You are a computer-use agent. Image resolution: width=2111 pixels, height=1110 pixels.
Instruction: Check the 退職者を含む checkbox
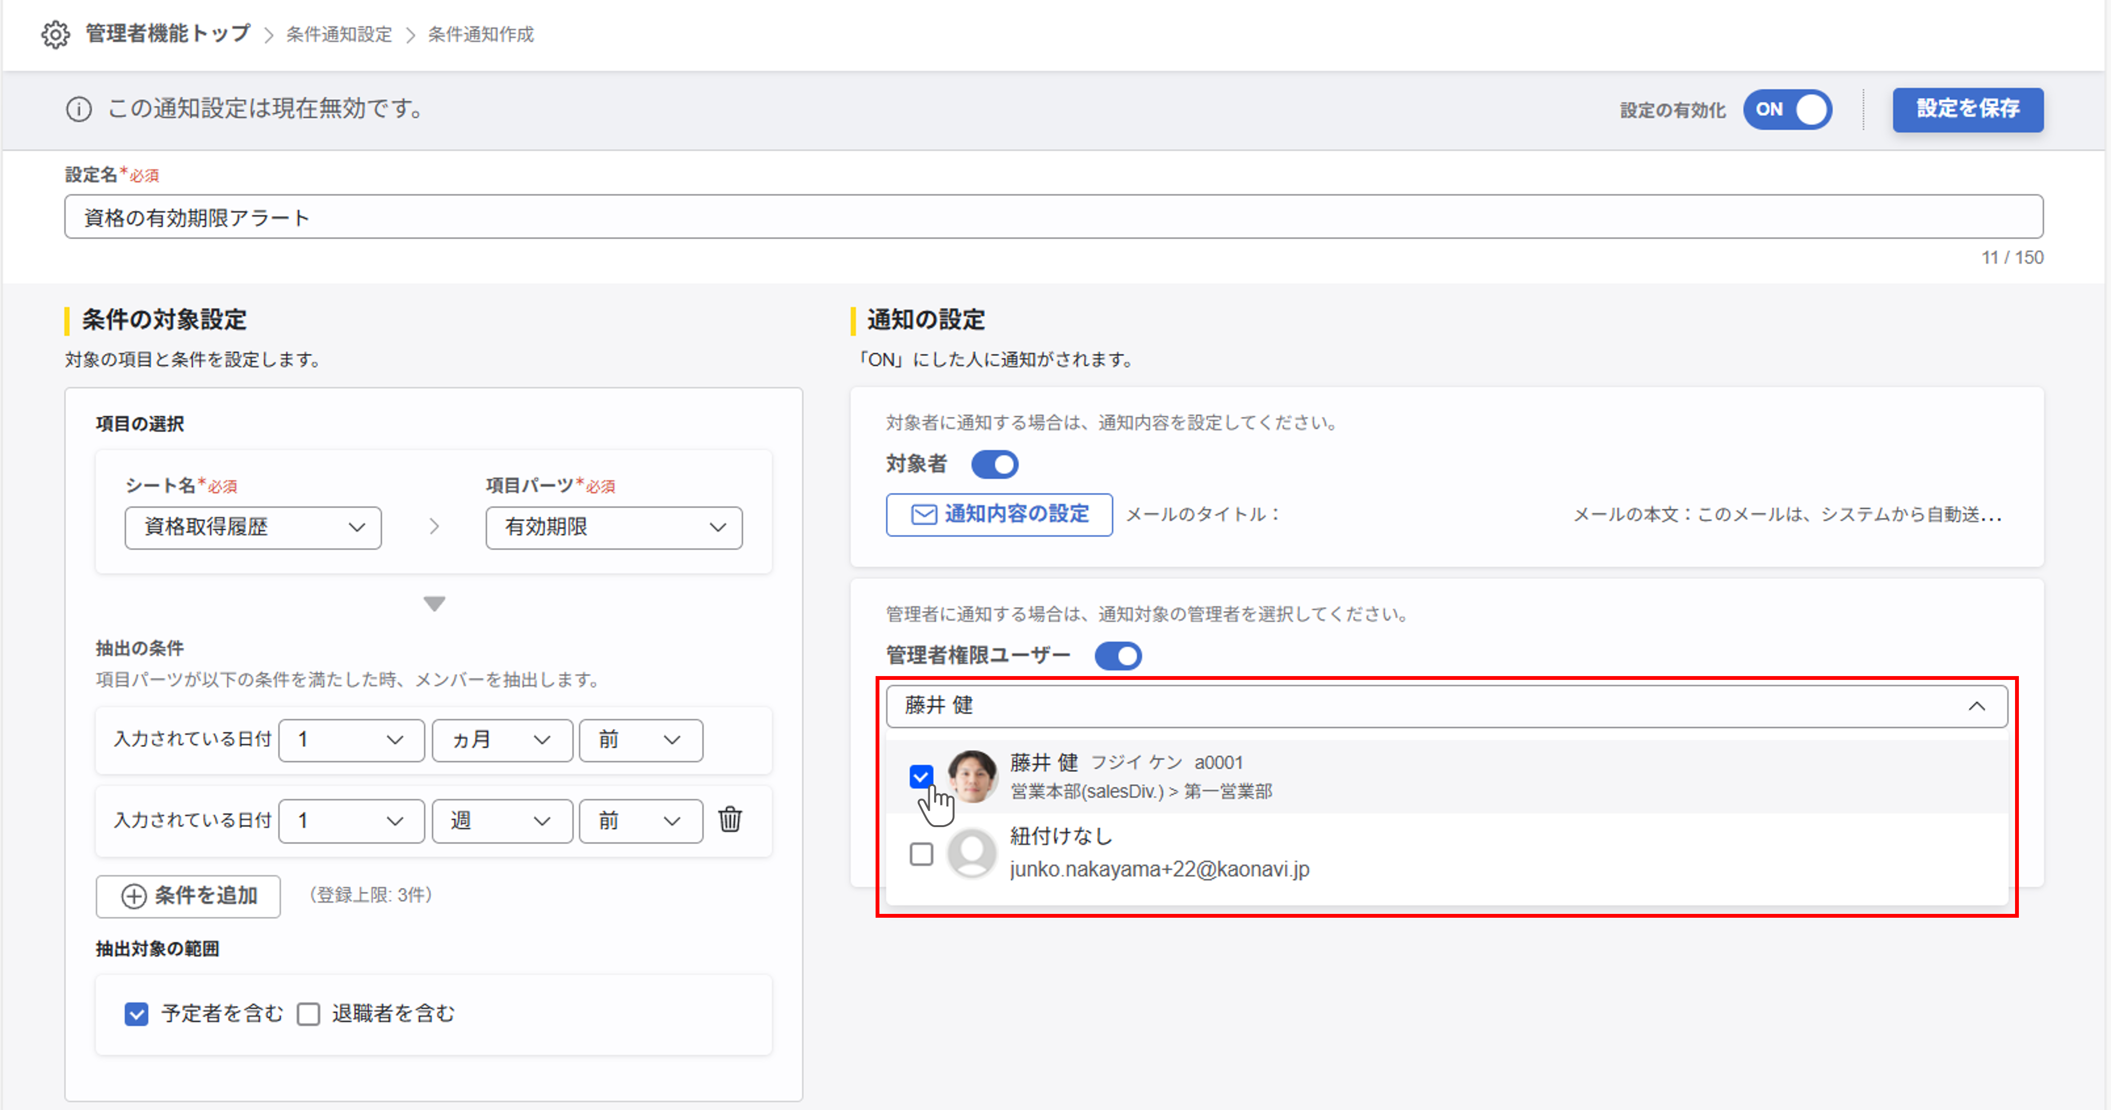pyautogui.click(x=309, y=1014)
